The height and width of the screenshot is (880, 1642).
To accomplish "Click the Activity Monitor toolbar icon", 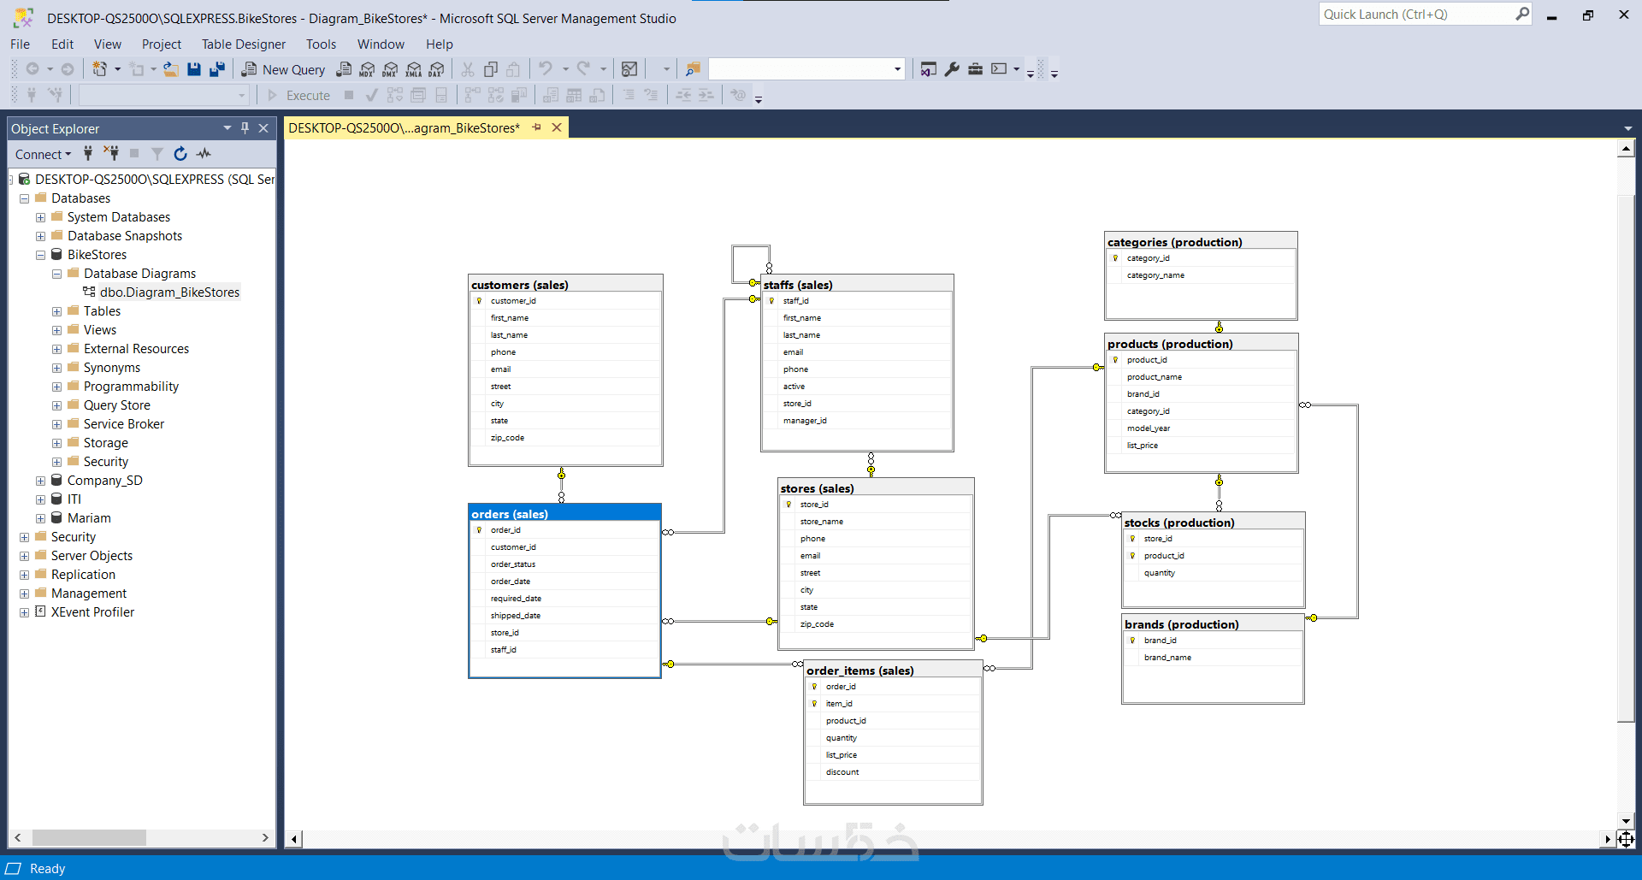I will pos(629,69).
